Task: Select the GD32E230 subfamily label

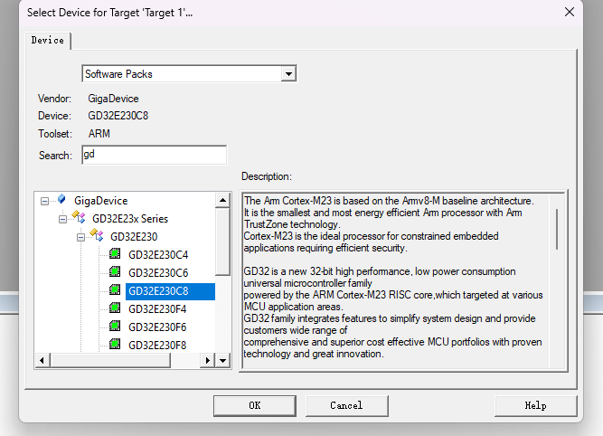Action: tap(134, 237)
